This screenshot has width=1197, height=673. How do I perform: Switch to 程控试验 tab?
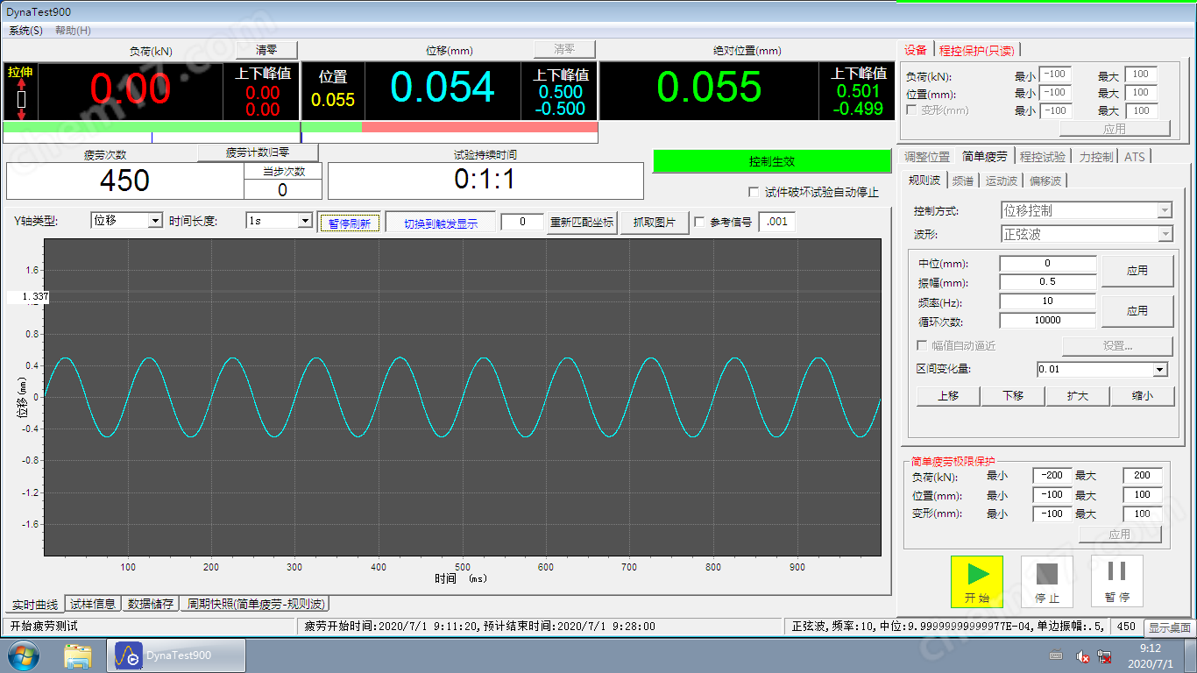pos(1043,157)
